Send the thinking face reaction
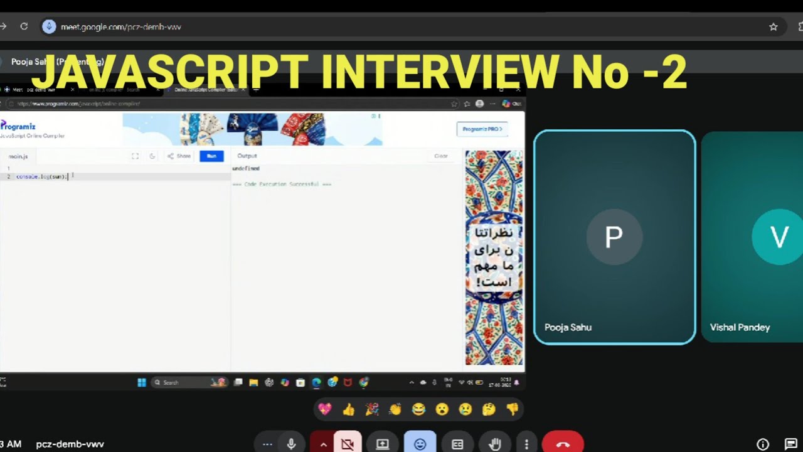The width and height of the screenshot is (803, 452). [x=489, y=409]
